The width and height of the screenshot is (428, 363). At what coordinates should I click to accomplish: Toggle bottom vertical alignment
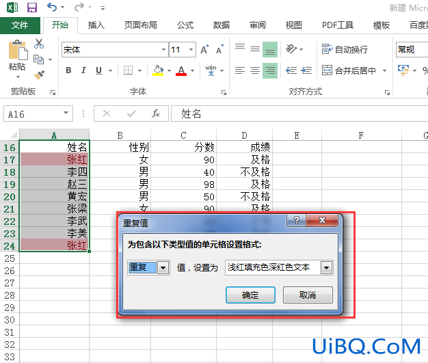tap(270, 49)
